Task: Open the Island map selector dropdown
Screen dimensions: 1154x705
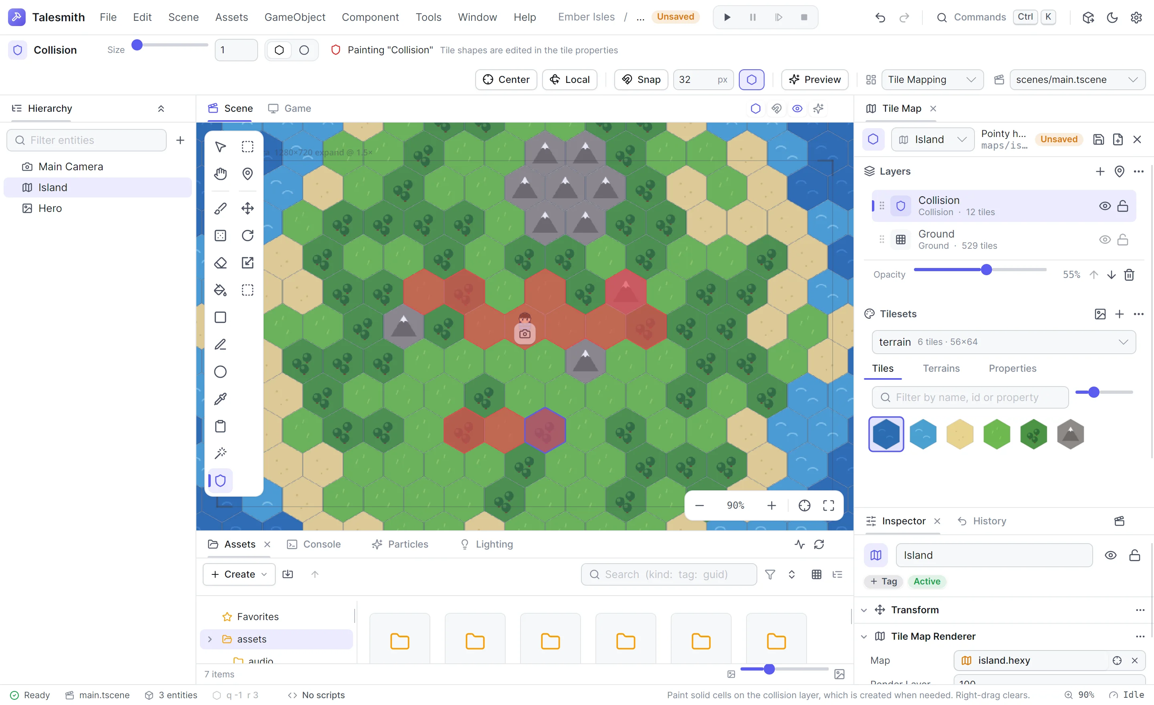Action: click(x=932, y=139)
